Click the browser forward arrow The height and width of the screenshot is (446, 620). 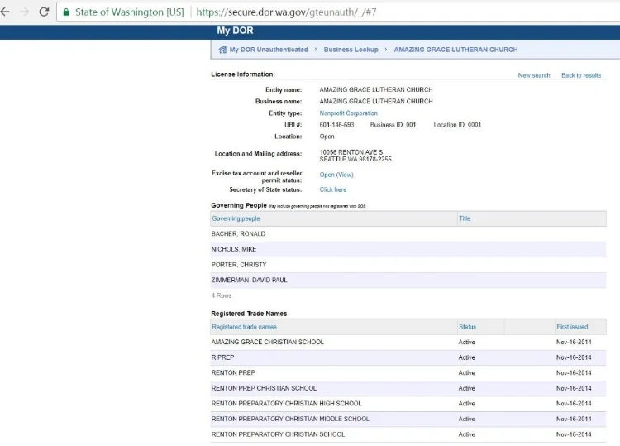25,12
